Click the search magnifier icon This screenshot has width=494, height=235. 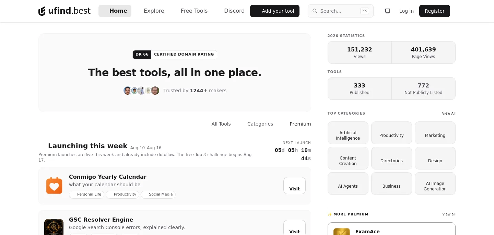click(x=315, y=11)
